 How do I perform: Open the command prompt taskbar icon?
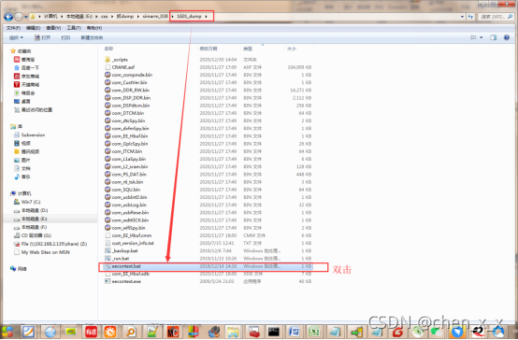tap(274, 332)
